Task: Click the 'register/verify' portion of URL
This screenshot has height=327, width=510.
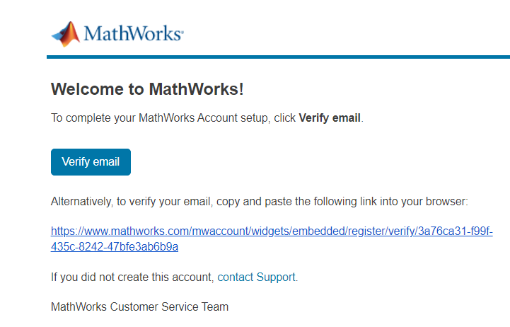Action: (381, 231)
